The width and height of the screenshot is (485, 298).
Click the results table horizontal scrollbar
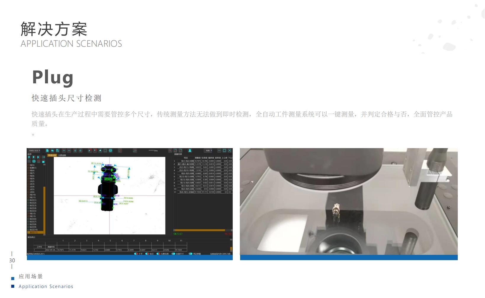tap(200, 230)
